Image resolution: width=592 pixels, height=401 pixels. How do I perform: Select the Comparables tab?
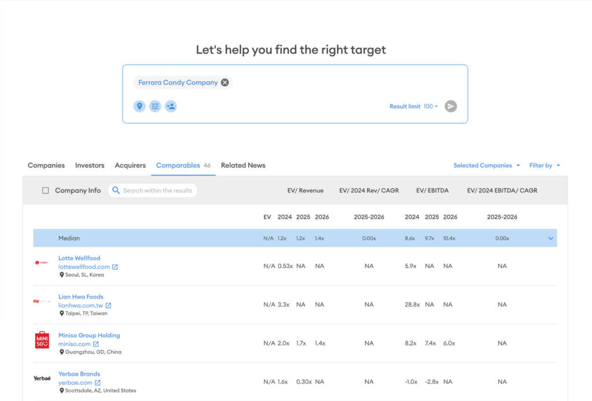tap(183, 166)
